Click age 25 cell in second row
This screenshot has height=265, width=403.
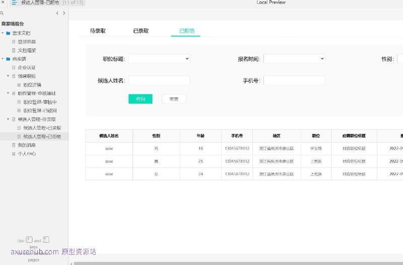pos(200,161)
